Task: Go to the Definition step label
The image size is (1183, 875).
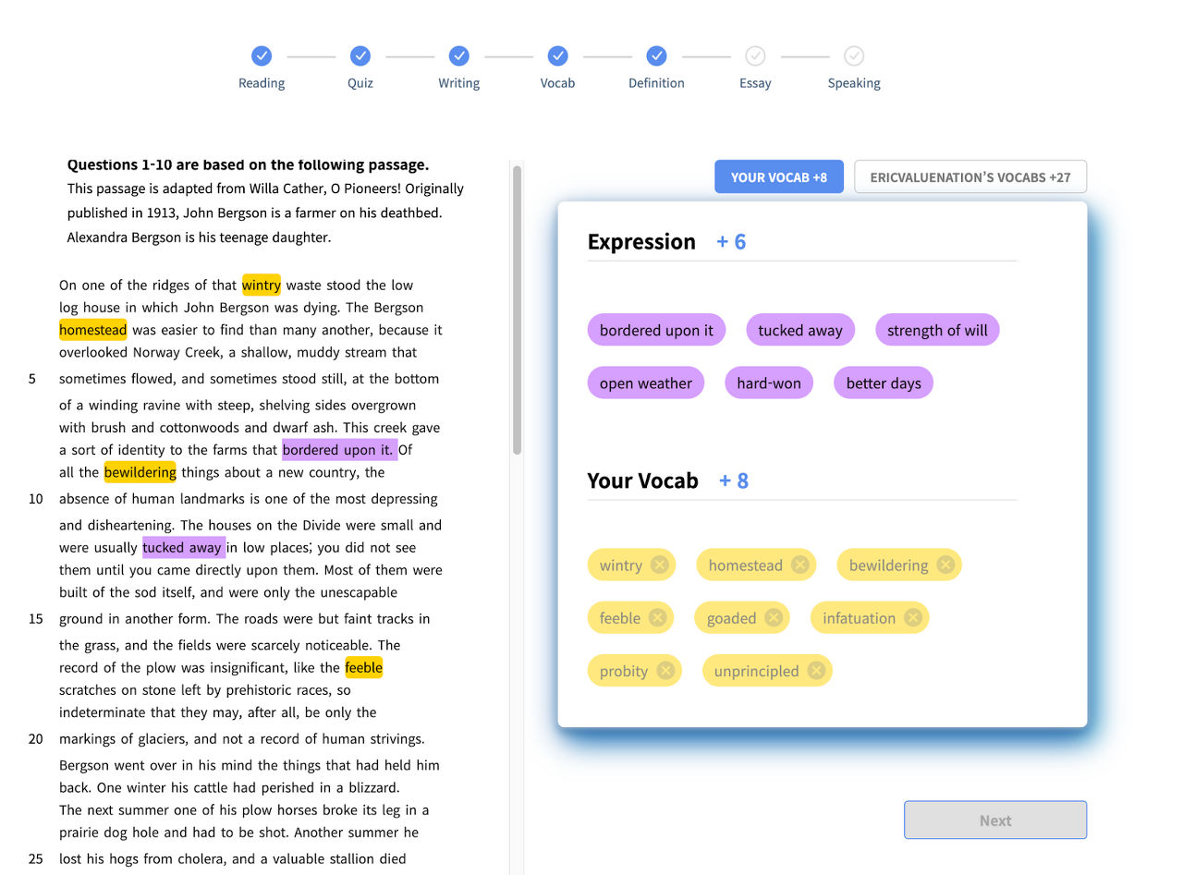Action: [656, 83]
